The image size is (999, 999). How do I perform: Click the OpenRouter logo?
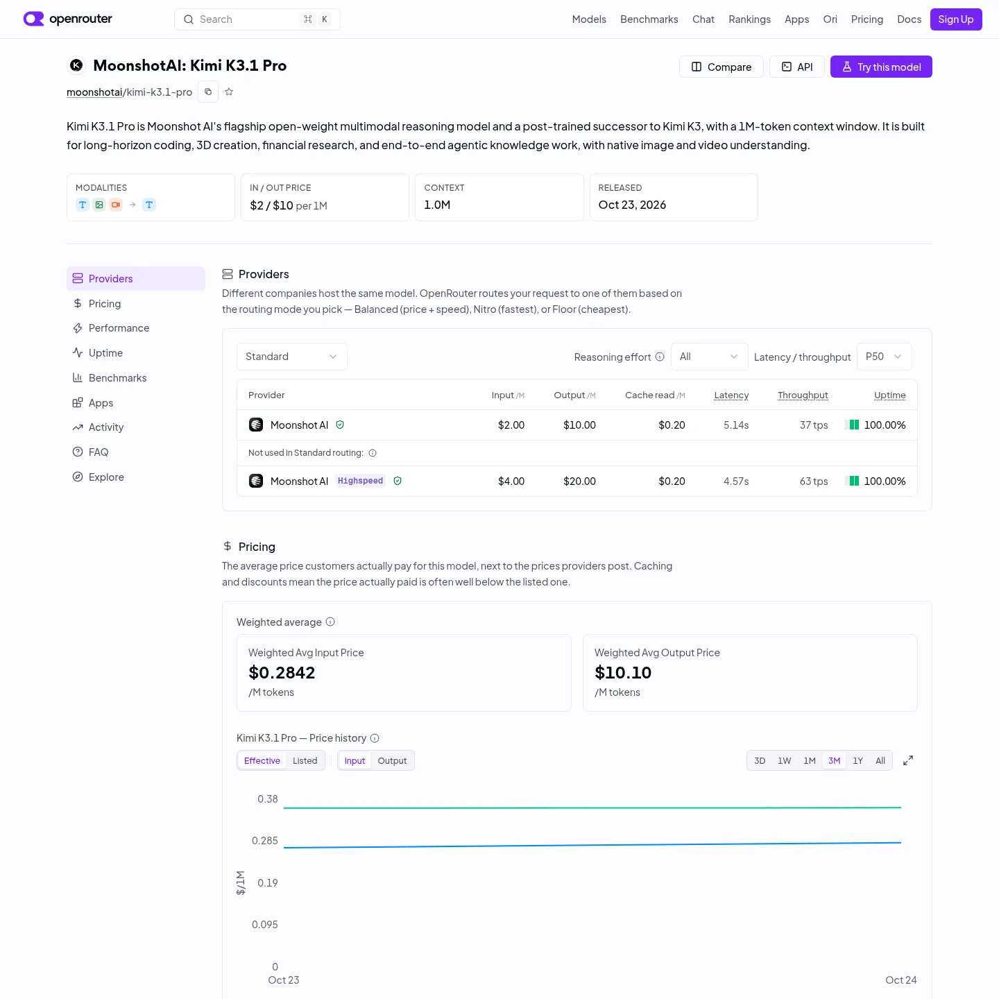68,19
